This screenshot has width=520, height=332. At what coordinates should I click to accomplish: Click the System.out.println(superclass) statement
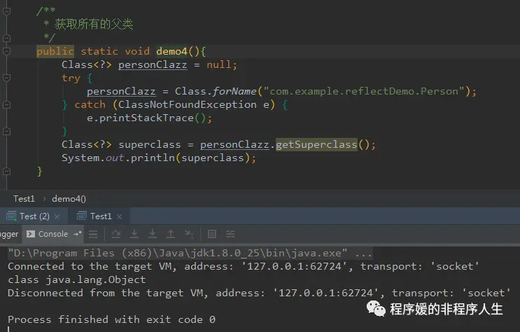pos(159,158)
